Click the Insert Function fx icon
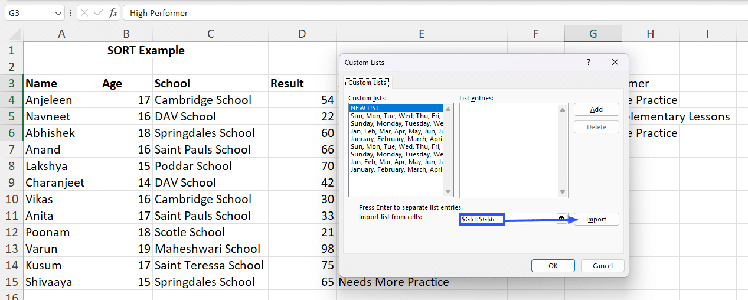Viewport: 748px width, 300px height. click(113, 12)
